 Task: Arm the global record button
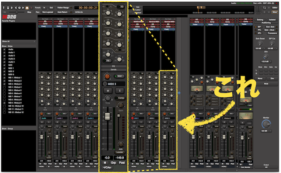[x=31, y=8]
